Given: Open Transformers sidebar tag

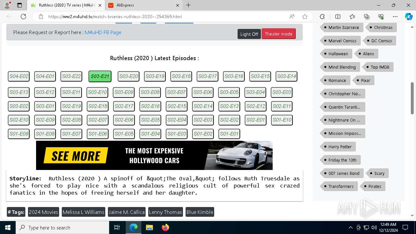Looking at the screenshot, I should click(x=338, y=187).
